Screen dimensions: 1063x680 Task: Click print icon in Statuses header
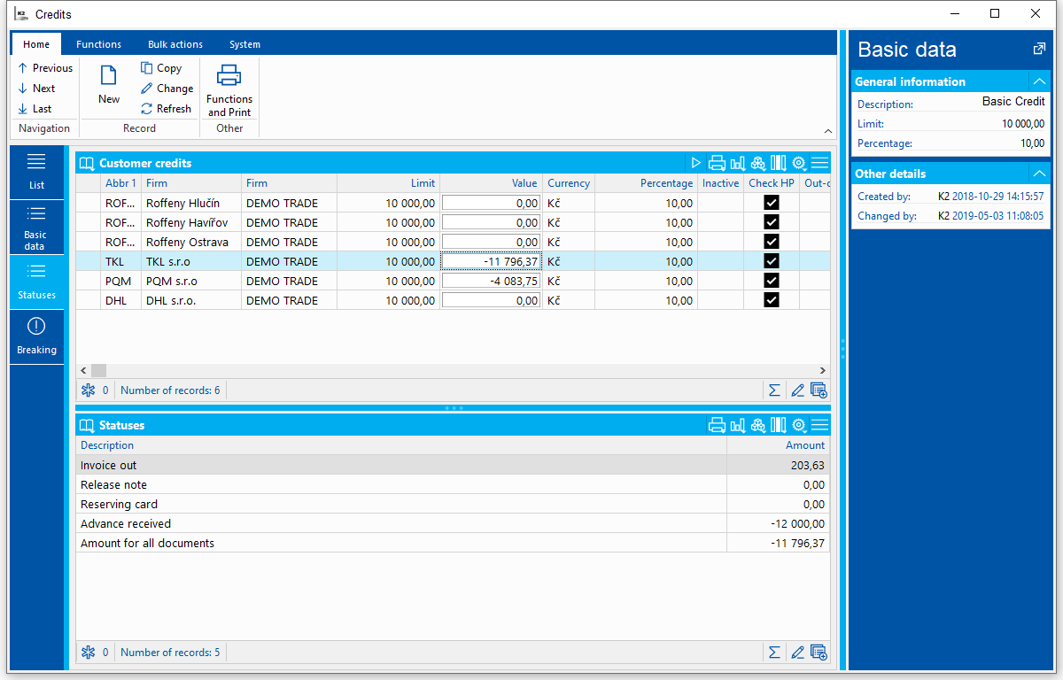tap(717, 425)
